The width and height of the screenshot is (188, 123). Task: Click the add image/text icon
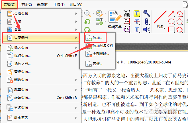pyautogui.click(x=99, y=21)
